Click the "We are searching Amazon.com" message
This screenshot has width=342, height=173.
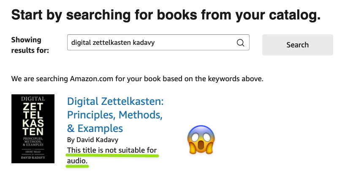click(137, 79)
